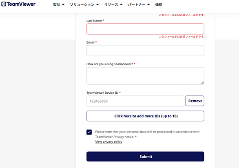
Task: Open the View privacy policy link
Action: click(x=108, y=142)
